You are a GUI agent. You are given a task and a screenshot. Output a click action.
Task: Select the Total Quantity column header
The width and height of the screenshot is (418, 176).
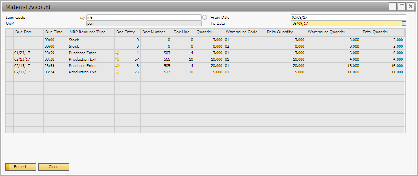(x=382, y=32)
